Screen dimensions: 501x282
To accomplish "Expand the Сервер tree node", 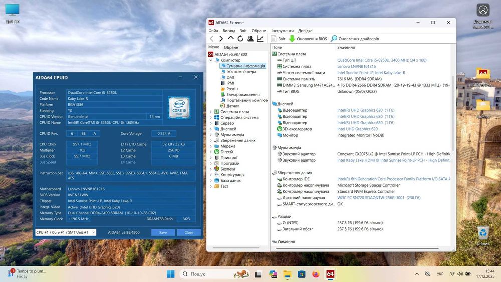I will (211, 123).
